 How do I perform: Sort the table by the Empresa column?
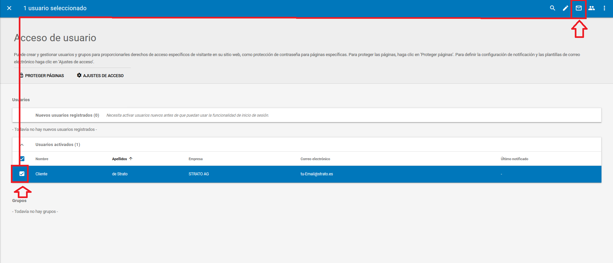[x=195, y=159]
